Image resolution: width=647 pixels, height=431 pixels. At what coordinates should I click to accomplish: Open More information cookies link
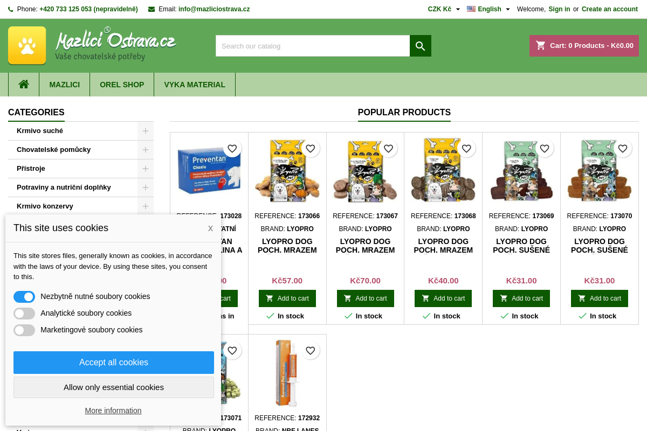point(113,411)
